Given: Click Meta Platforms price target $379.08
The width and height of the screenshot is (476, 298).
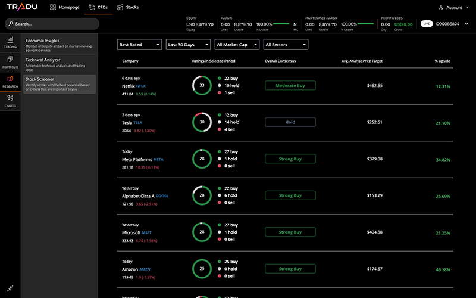Looking at the screenshot, I should [x=375, y=159].
